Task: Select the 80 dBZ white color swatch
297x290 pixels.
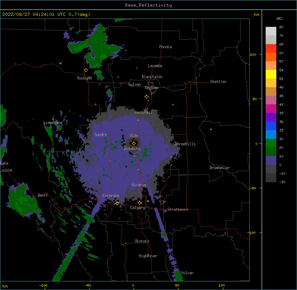Action: (271, 31)
